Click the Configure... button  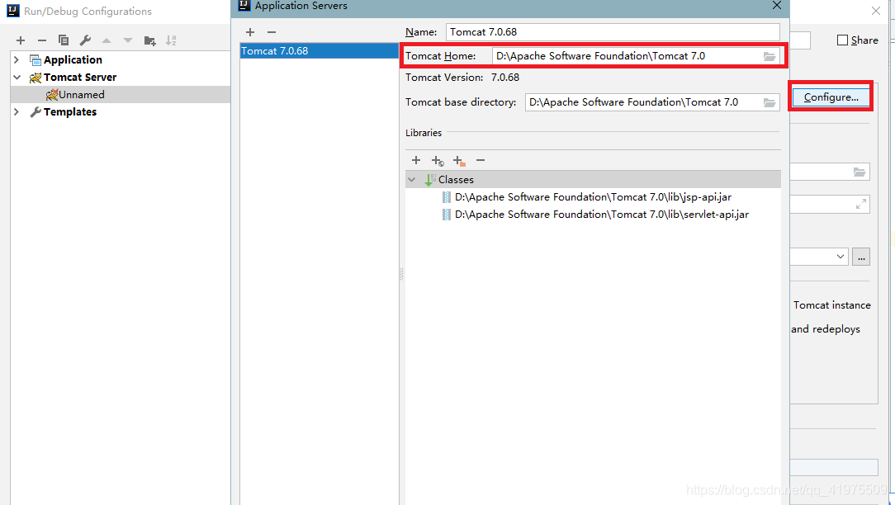(831, 97)
